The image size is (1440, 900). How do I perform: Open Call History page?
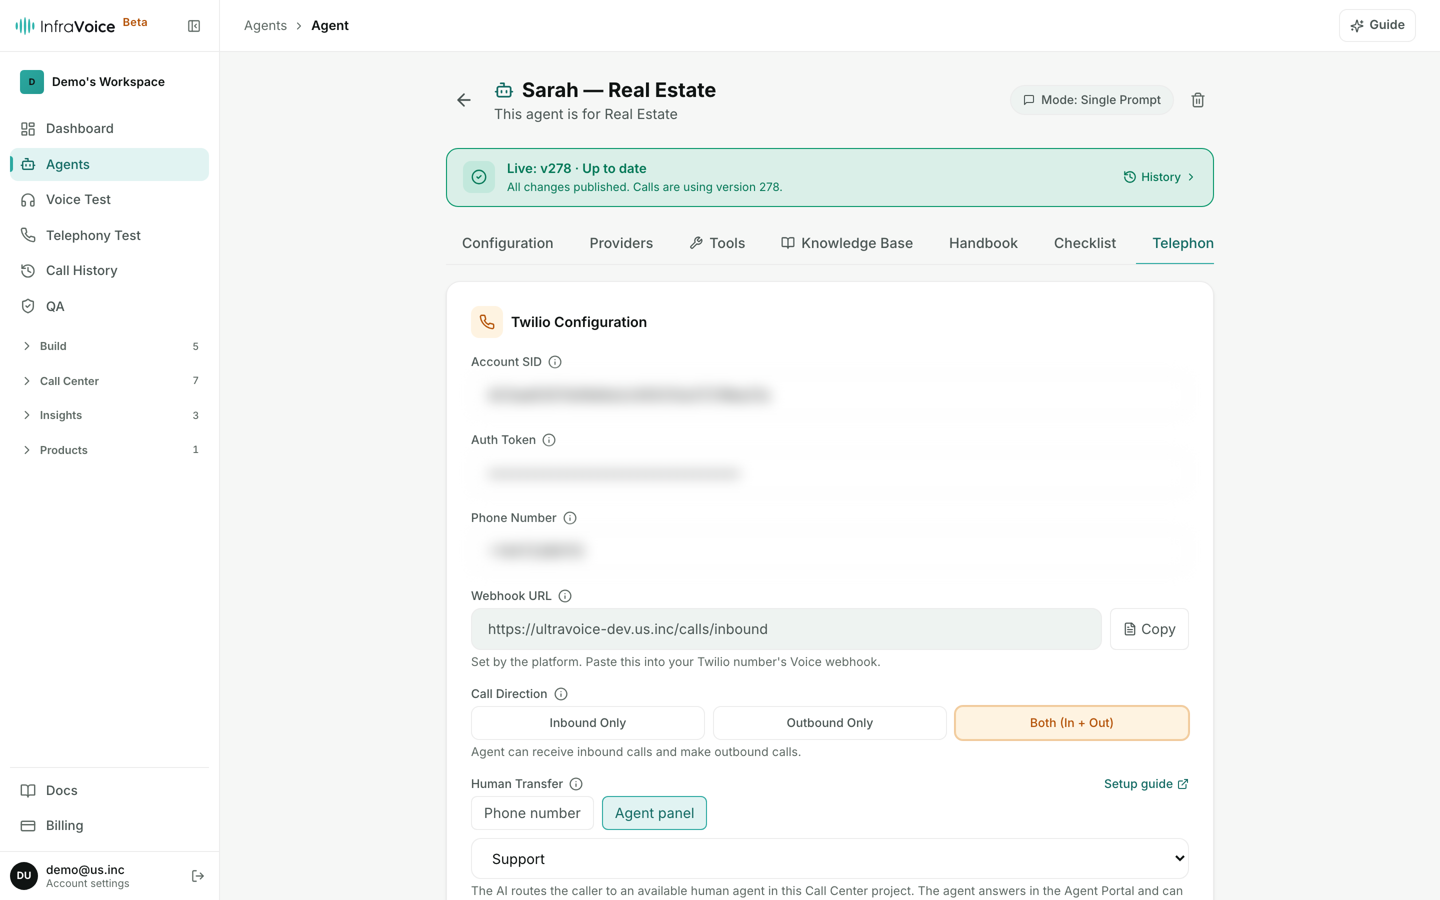click(x=109, y=270)
